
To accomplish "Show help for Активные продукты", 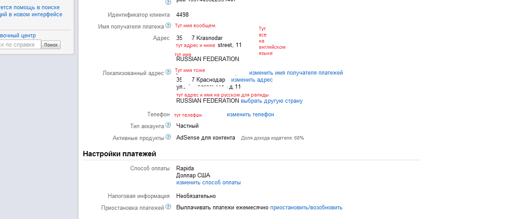I will [168, 138].
